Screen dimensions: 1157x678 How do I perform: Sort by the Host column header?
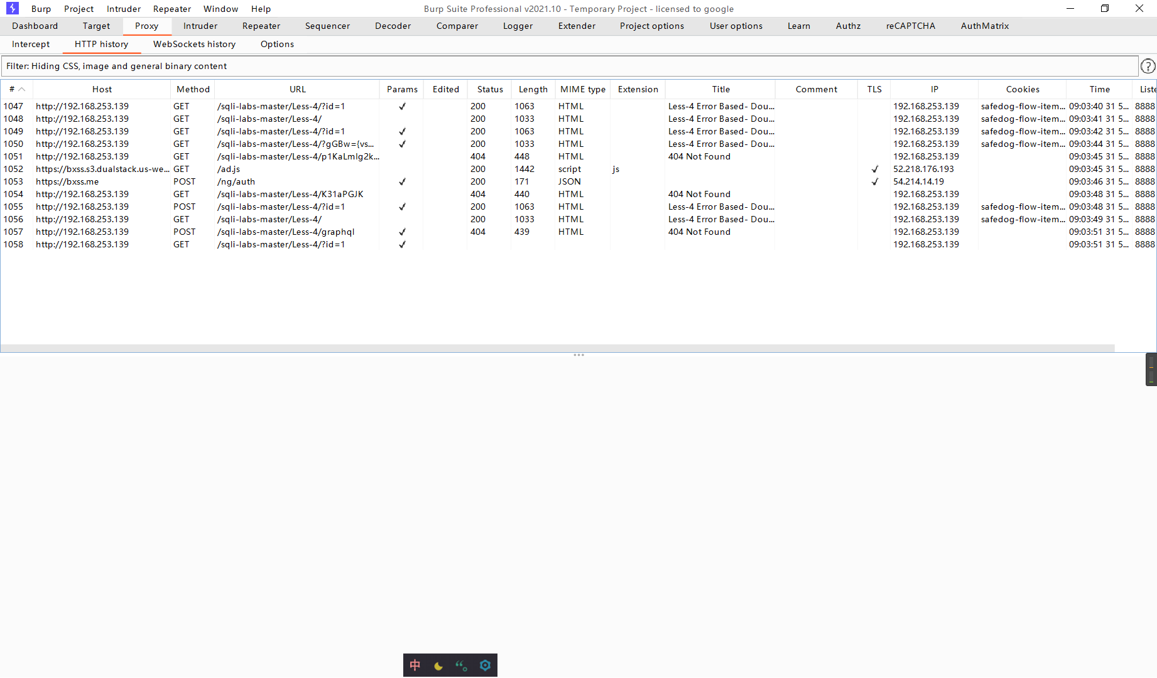(x=102, y=89)
